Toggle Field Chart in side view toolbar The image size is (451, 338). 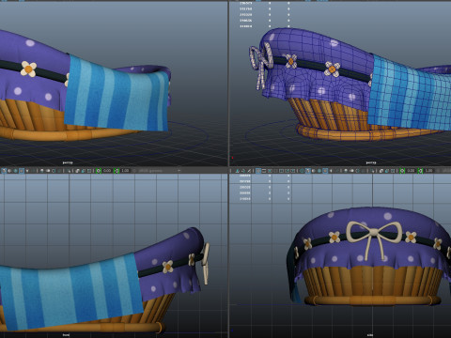[x=282, y=171]
